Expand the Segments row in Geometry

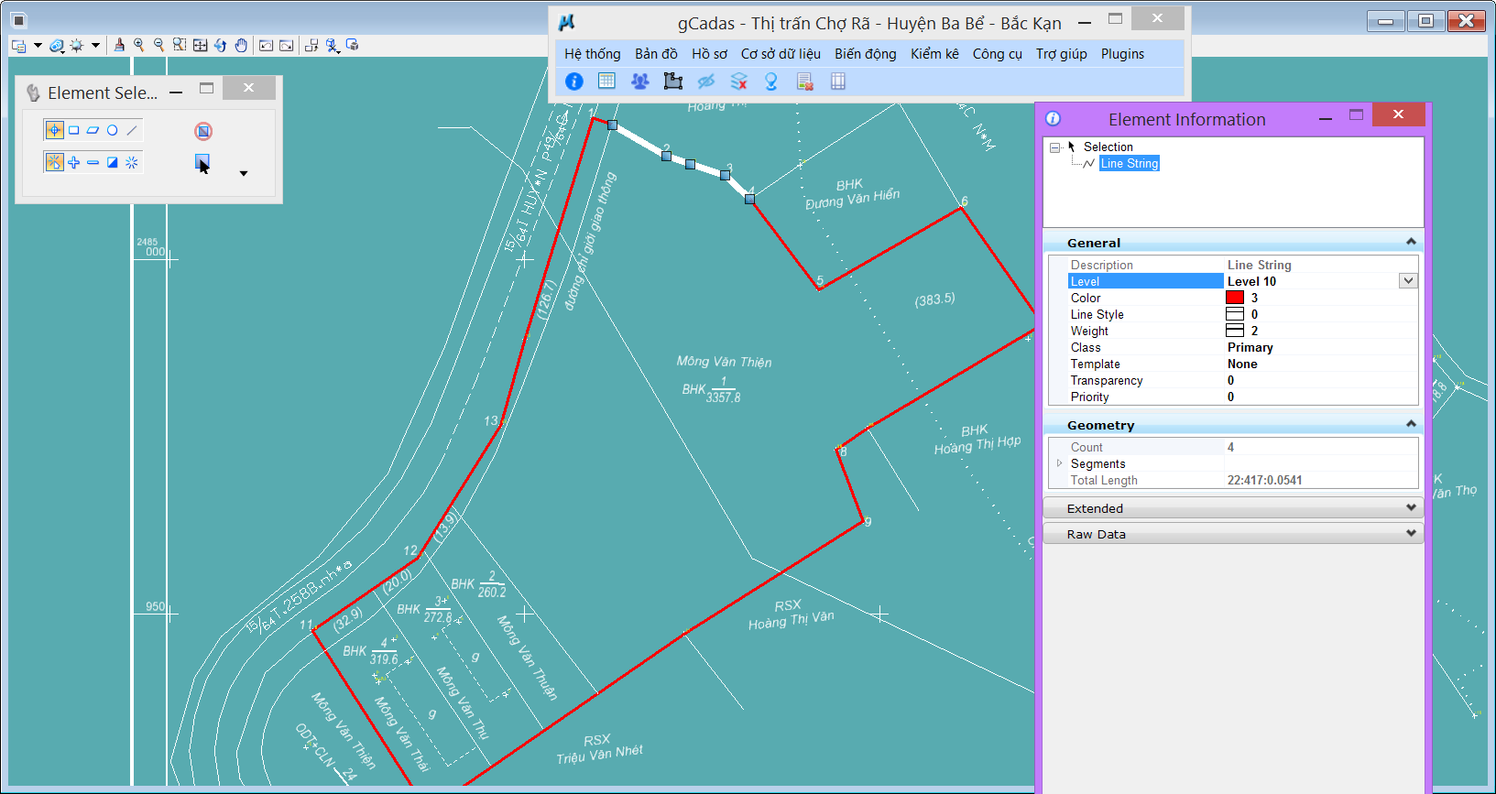point(1060,463)
